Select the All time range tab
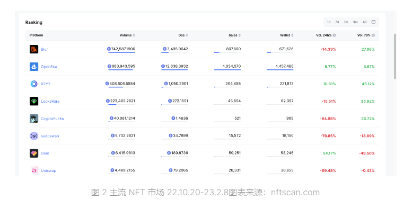Image resolution: width=403 pixels, height=209 pixels. coord(364,22)
